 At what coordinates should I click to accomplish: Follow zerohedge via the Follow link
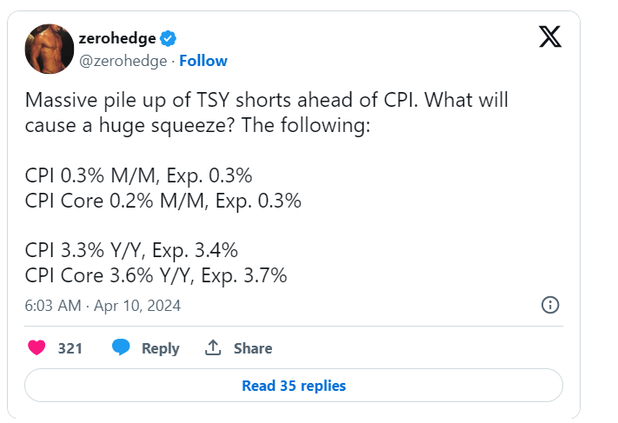coord(203,61)
